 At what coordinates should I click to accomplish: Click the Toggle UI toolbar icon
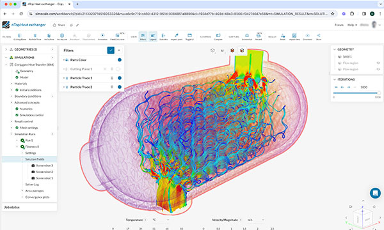pyautogui.click(x=189, y=36)
